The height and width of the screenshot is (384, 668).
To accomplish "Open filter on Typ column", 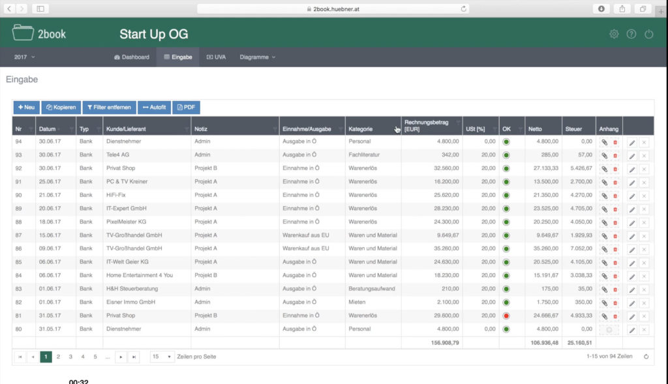I will pyautogui.click(x=99, y=129).
